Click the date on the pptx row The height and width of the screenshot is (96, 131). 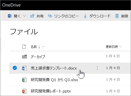pos(113,91)
